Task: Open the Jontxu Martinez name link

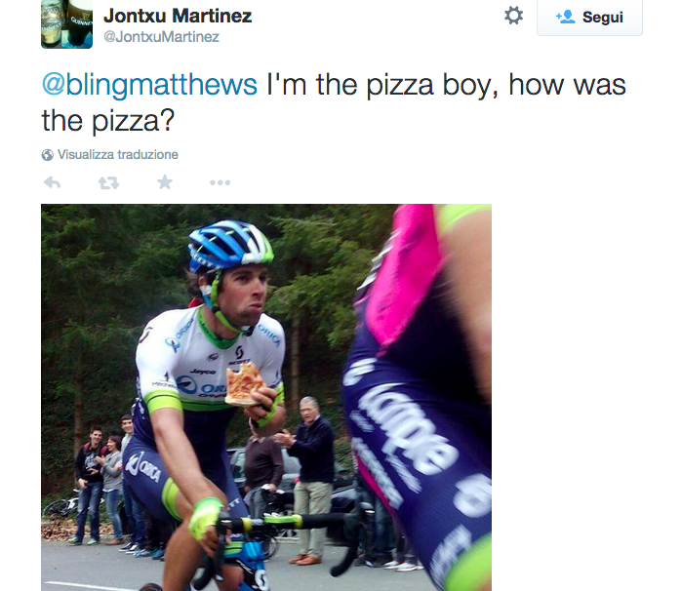Action: pos(177,16)
